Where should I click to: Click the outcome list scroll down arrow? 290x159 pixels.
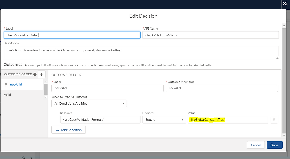click(46, 97)
